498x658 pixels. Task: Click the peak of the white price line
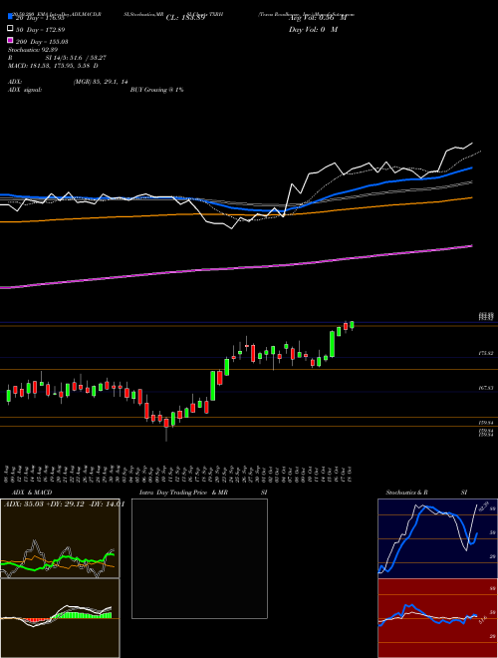point(472,144)
